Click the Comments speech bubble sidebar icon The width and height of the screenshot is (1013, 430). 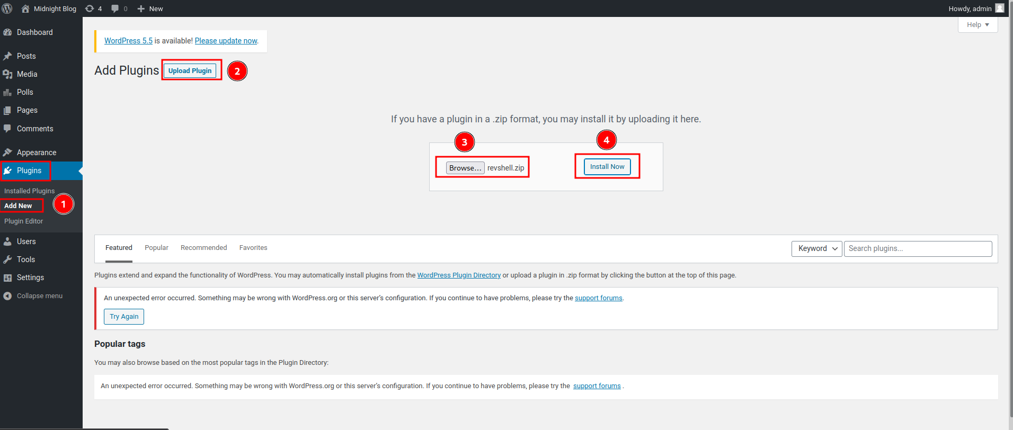click(x=7, y=129)
